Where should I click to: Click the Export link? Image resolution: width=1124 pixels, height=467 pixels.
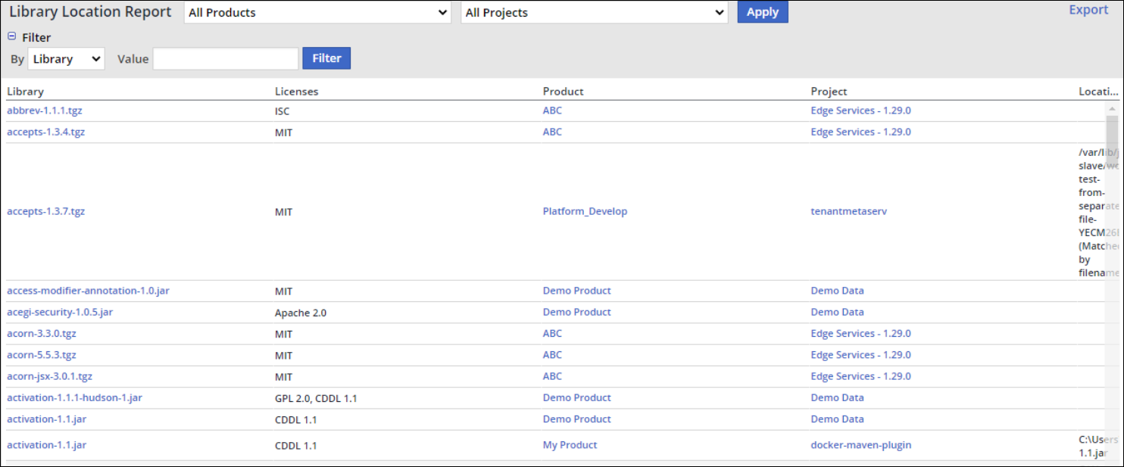click(1088, 10)
